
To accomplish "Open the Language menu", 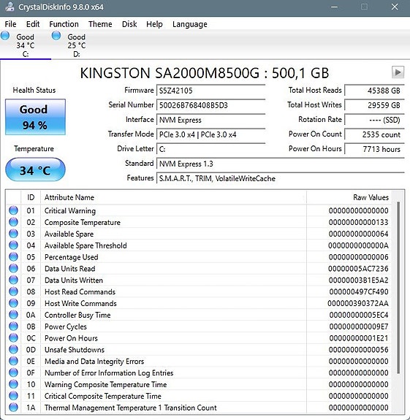I will [x=190, y=24].
